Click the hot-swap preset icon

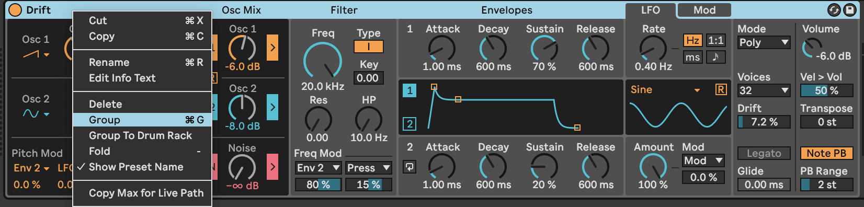click(x=834, y=10)
